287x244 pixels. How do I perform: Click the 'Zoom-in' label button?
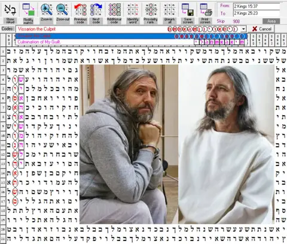(x=47, y=20)
